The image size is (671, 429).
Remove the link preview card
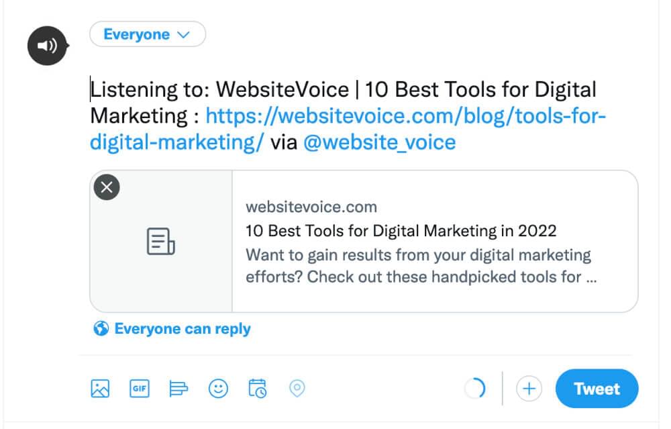pos(107,187)
